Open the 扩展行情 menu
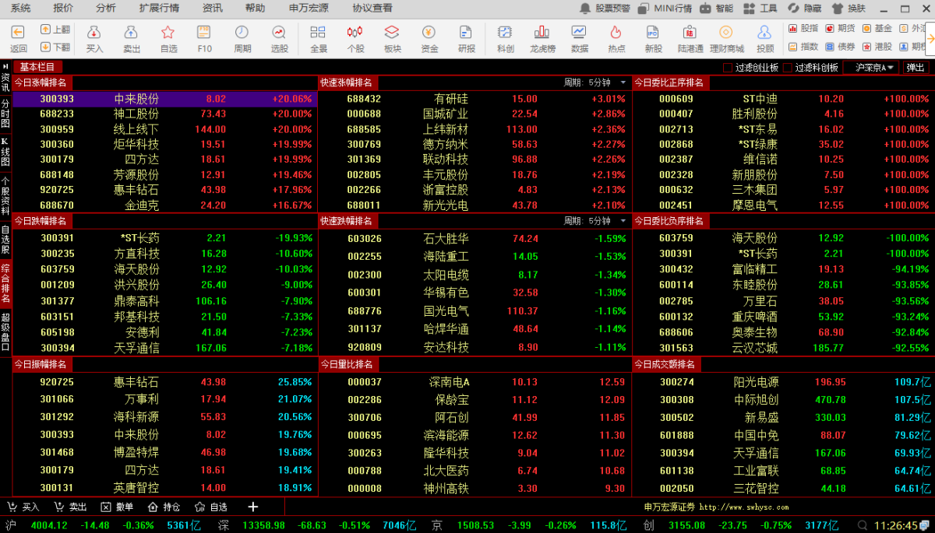Image resolution: width=935 pixels, height=533 pixels. (x=159, y=8)
